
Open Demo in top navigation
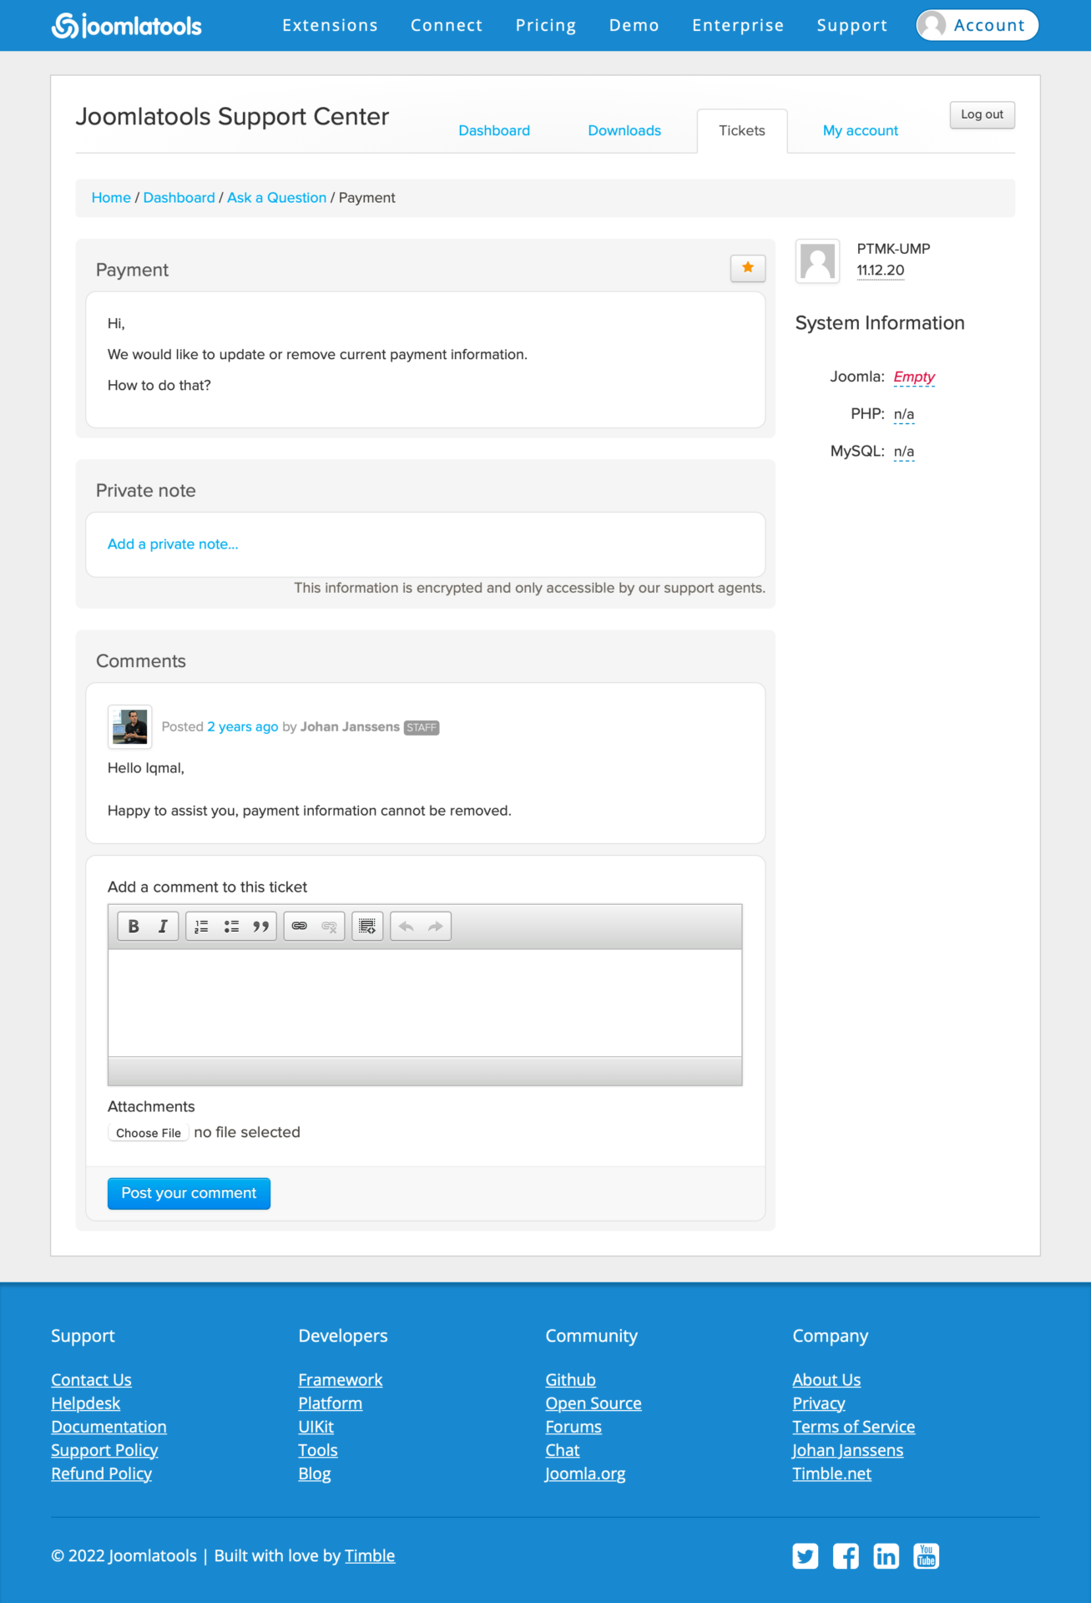(x=634, y=25)
